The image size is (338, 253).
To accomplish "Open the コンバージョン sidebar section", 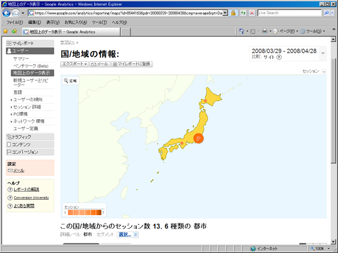I will 30,152.
